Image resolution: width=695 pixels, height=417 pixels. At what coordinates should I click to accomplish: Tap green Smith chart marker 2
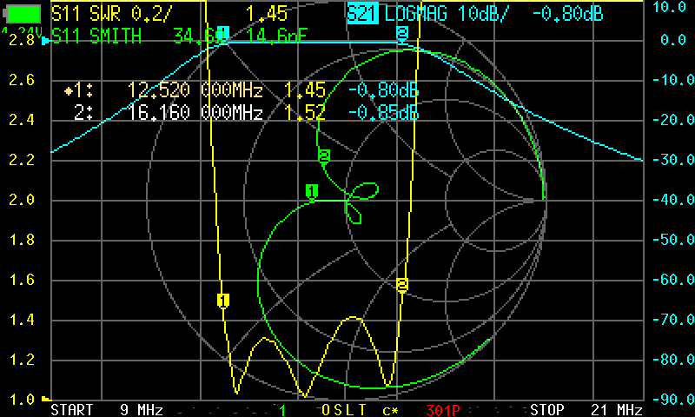(x=324, y=156)
